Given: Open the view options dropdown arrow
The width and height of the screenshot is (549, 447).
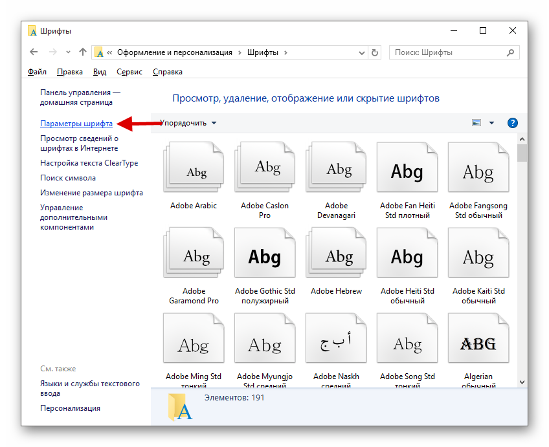Looking at the screenshot, I should (x=491, y=123).
